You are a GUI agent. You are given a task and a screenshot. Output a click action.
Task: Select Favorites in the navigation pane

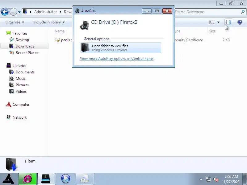[20, 33]
